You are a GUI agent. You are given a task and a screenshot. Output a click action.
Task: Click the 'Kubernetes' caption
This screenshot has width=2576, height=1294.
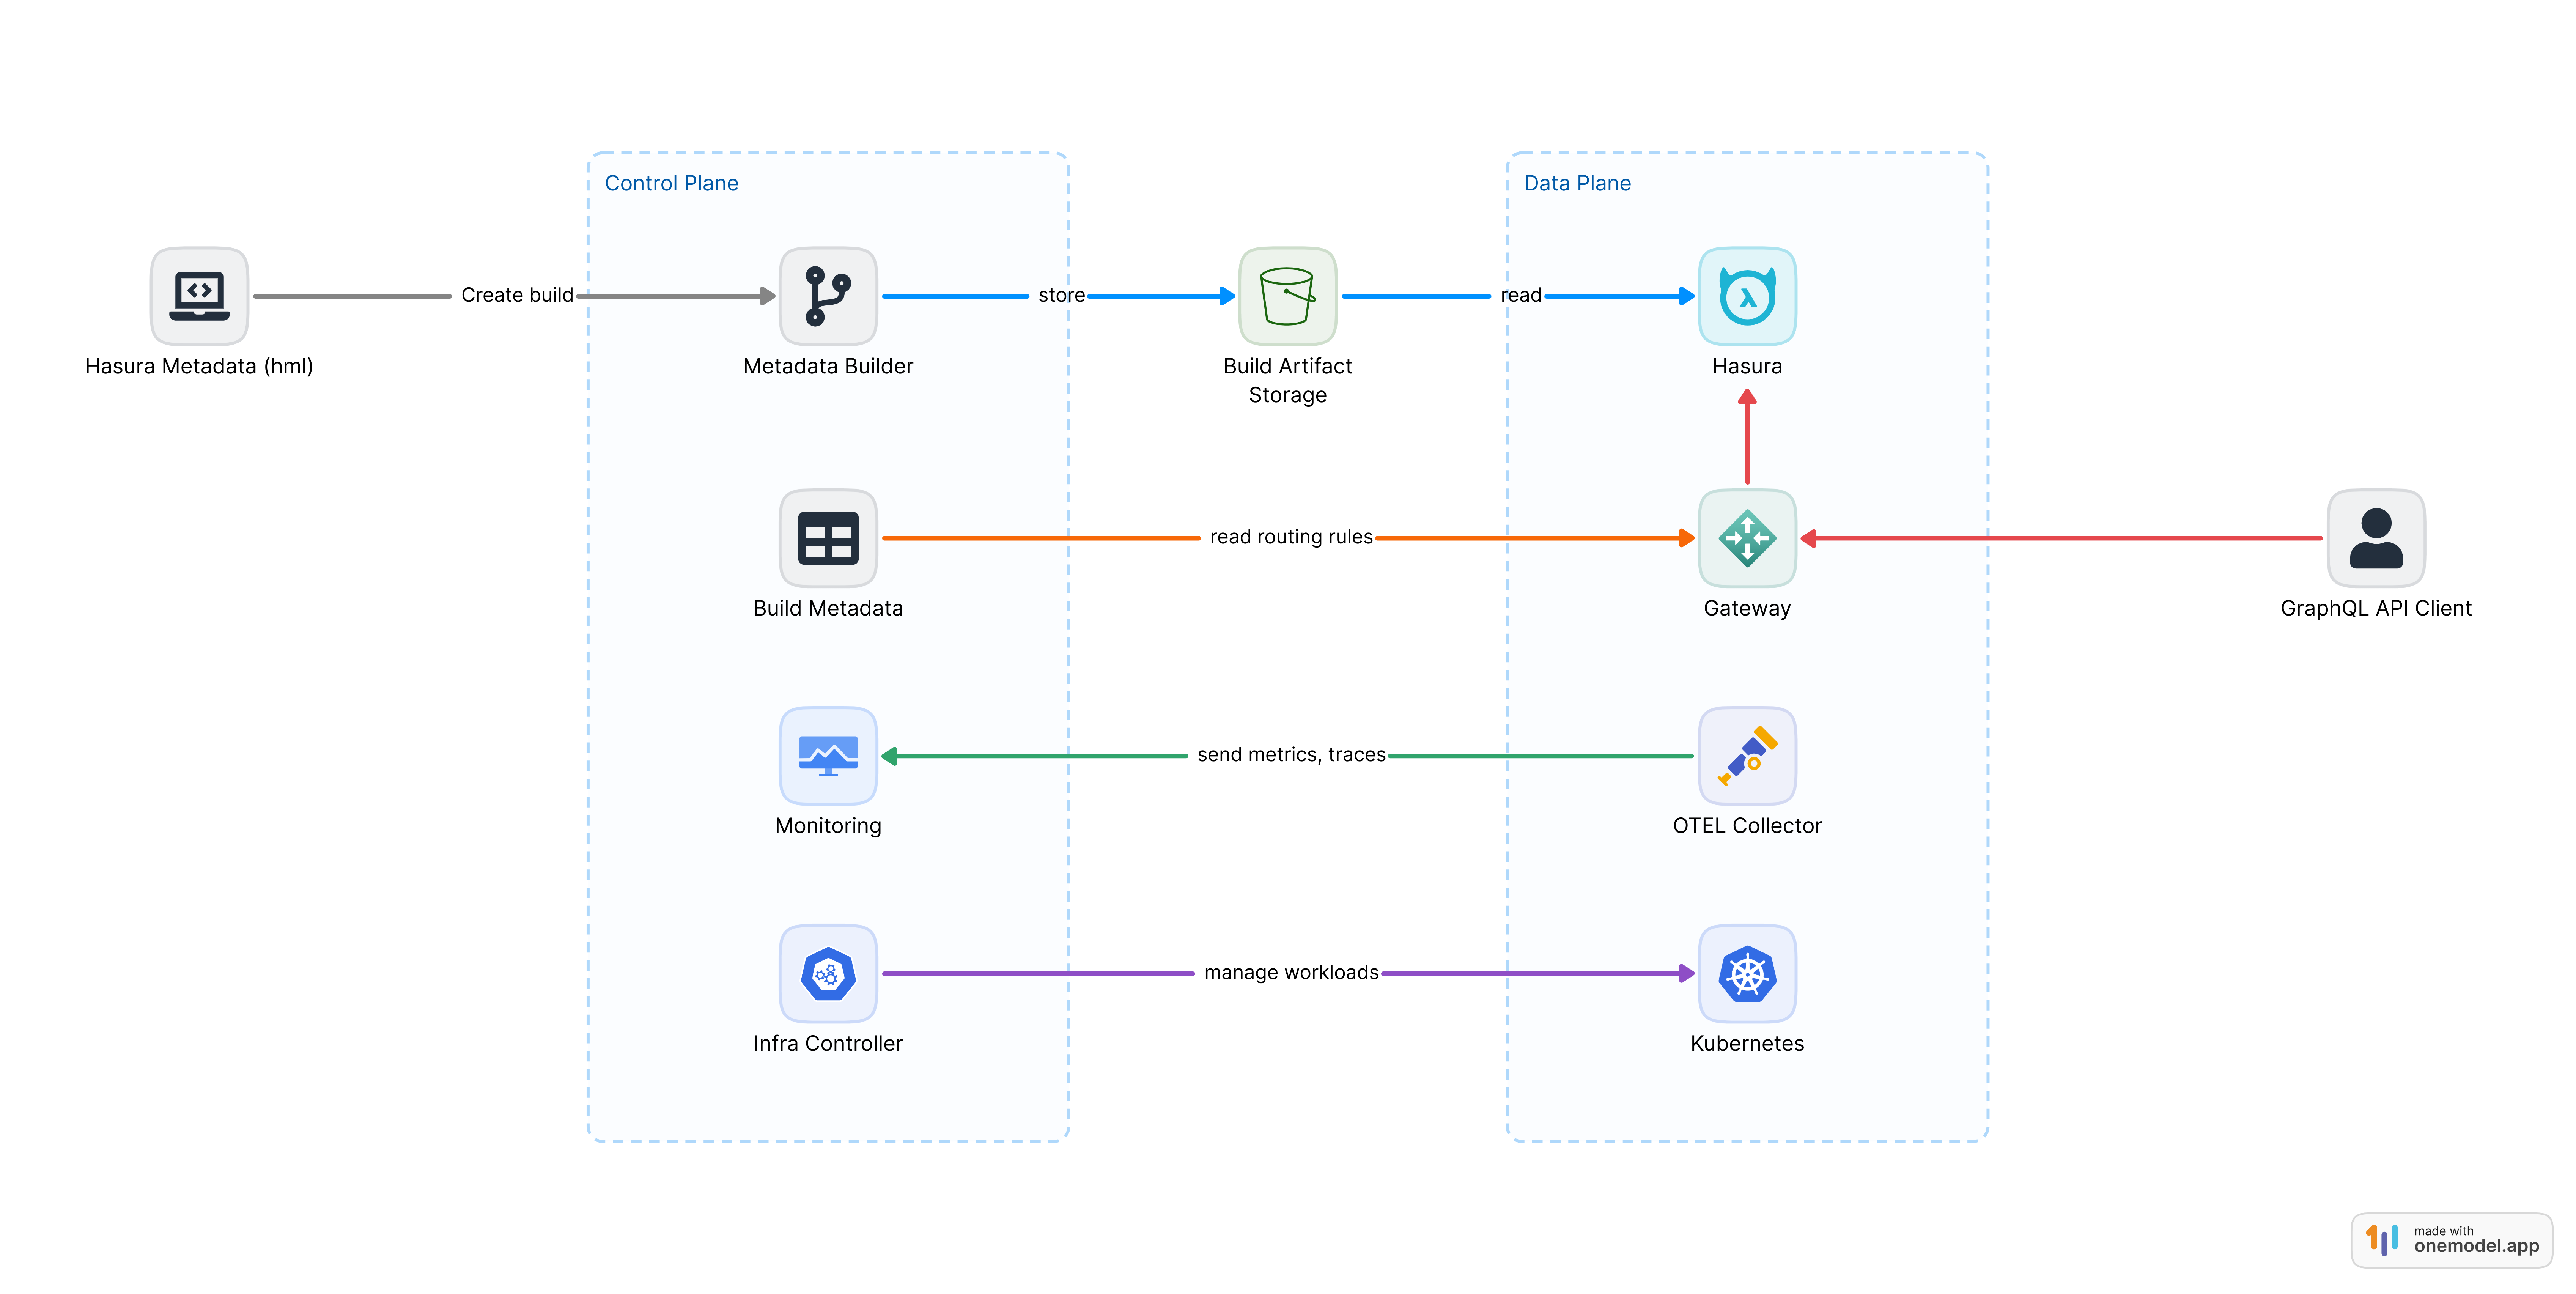click(x=1747, y=1043)
